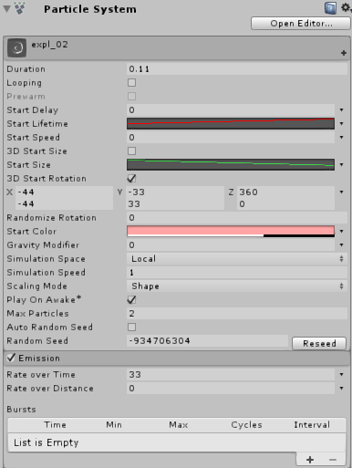Screen dimensions: 352x468
Task: Open Start Lifetime mode dropdown arrow
Action: pyautogui.click(x=342, y=124)
